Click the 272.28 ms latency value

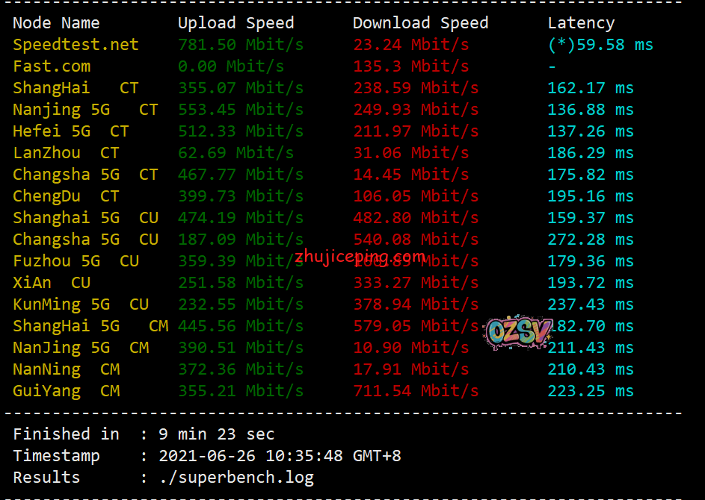pos(590,240)
